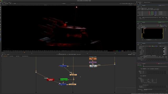The width and height of the screenshot is (168, 94).
Task: Open the Curve Editor tab
Action: click(11, 56)
